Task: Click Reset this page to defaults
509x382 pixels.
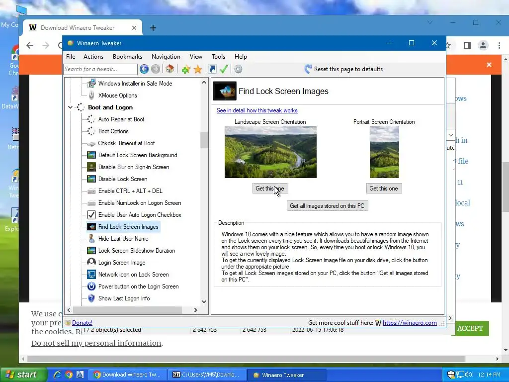Action: point(343,69)
